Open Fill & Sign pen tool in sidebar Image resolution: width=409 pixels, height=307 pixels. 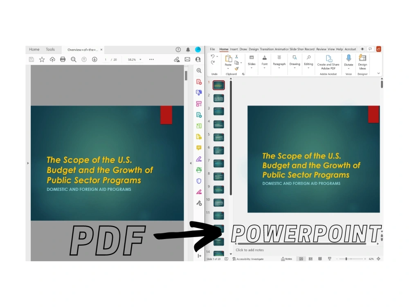coord(199,159)
